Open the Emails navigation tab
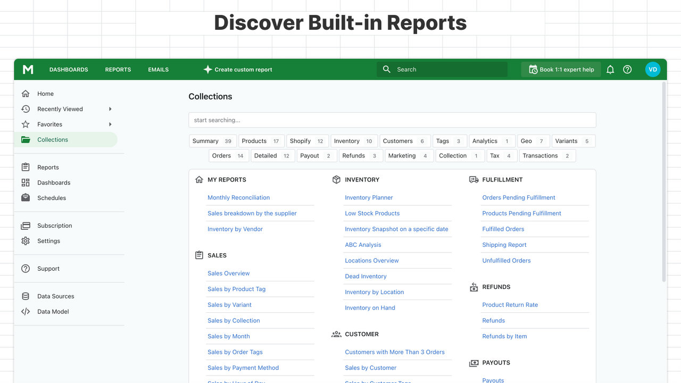 click(158, 69)
